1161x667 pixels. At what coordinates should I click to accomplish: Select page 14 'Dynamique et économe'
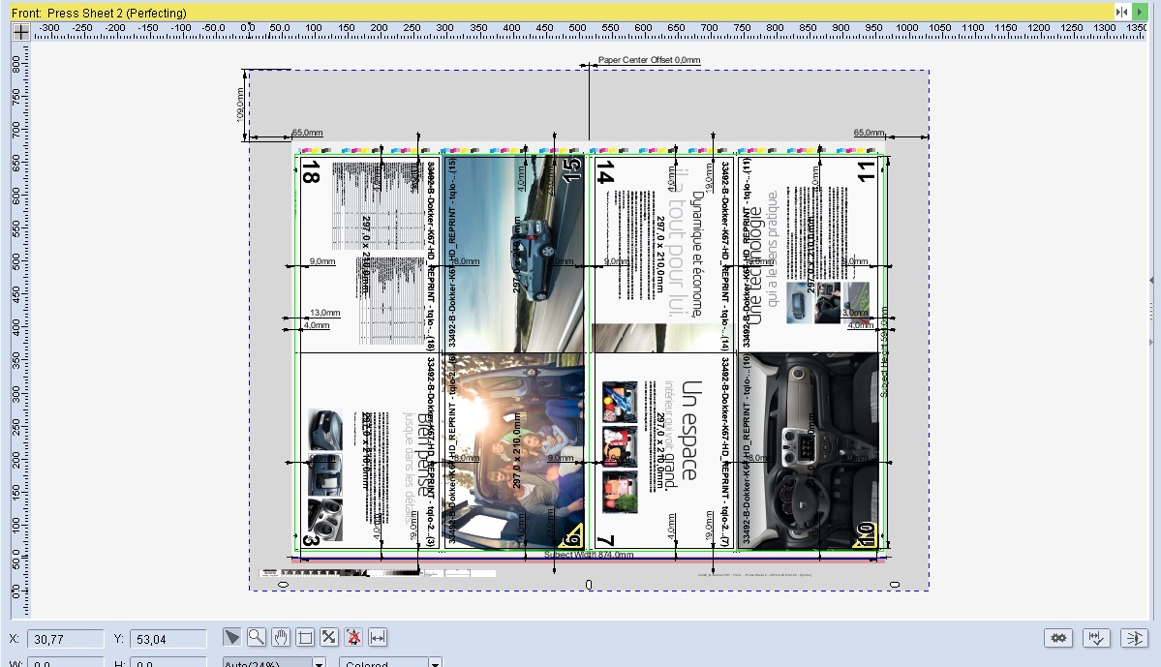663,254
